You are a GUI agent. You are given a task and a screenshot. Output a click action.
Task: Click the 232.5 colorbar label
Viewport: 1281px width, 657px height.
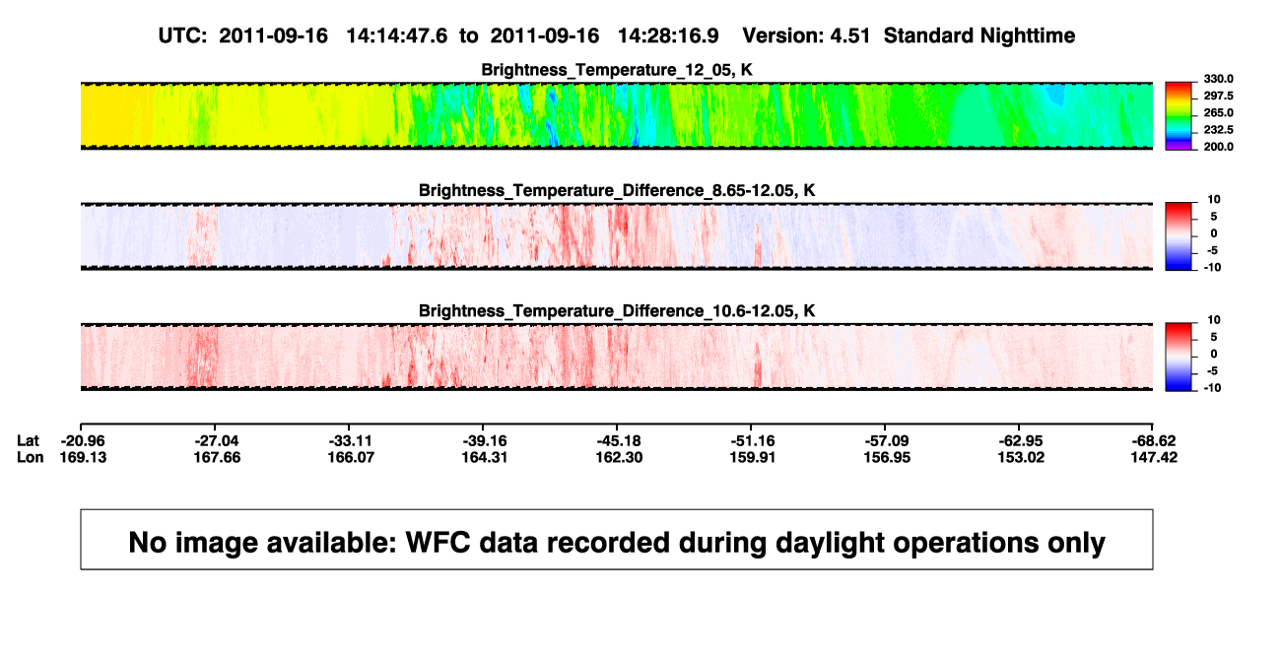click(x=1220, y=129)
